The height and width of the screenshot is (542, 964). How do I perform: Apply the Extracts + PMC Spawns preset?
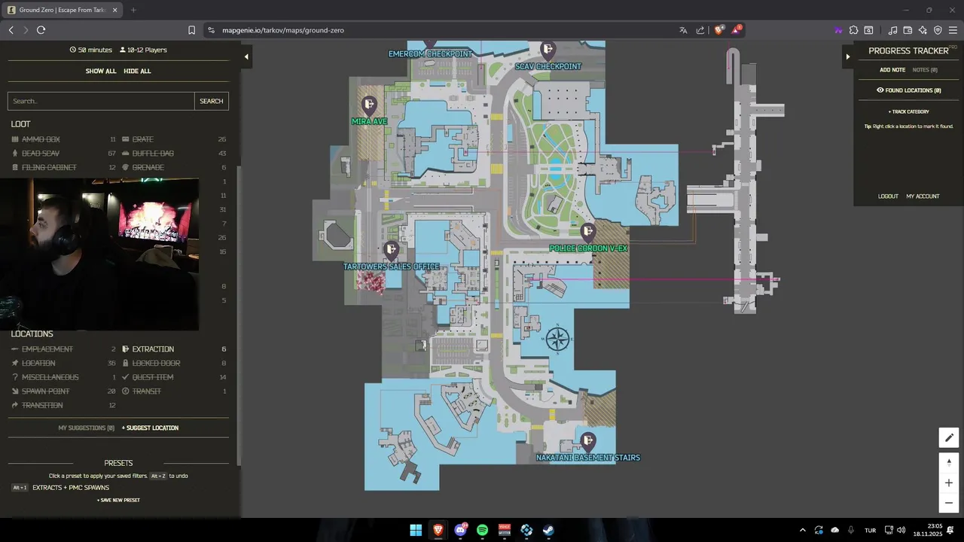[71, 488]
